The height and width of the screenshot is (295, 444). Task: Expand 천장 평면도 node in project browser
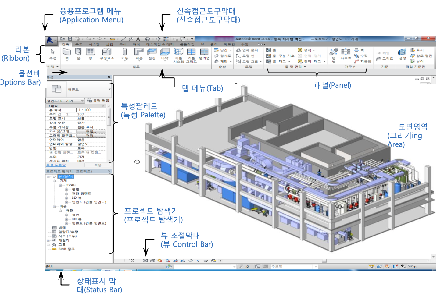[66, 194]
